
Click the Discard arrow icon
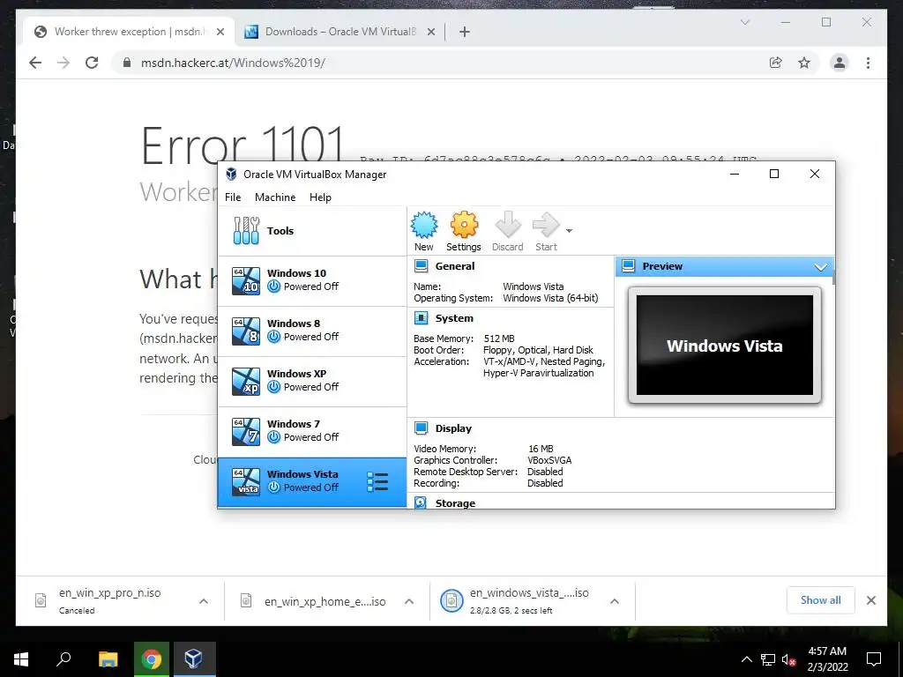pos(507,225)
